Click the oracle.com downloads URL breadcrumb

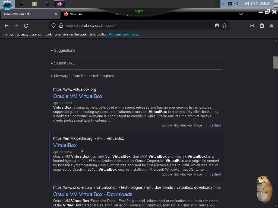(137, 187)
